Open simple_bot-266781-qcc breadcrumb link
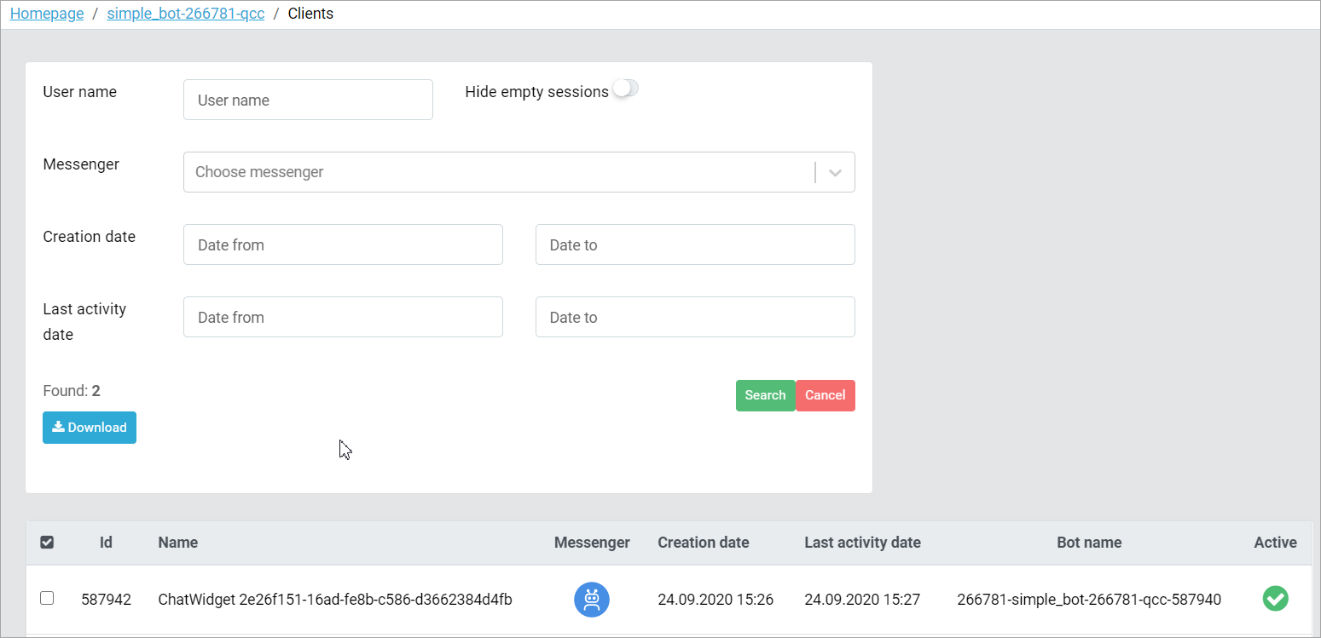The image size is (1321, 638). point(185,14)
